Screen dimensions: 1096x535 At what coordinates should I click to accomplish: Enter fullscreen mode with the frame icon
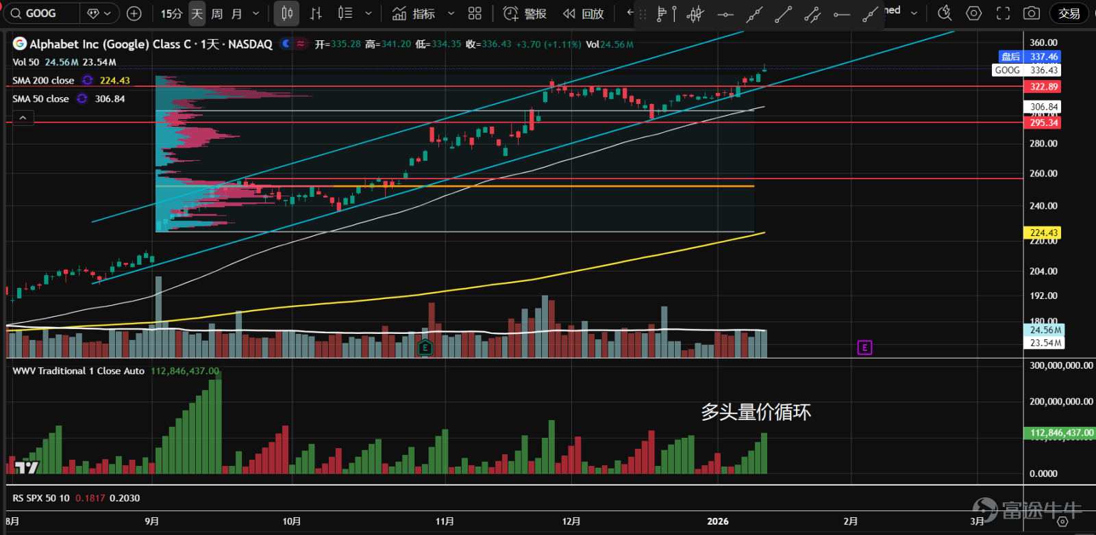tap(1003, 13)
